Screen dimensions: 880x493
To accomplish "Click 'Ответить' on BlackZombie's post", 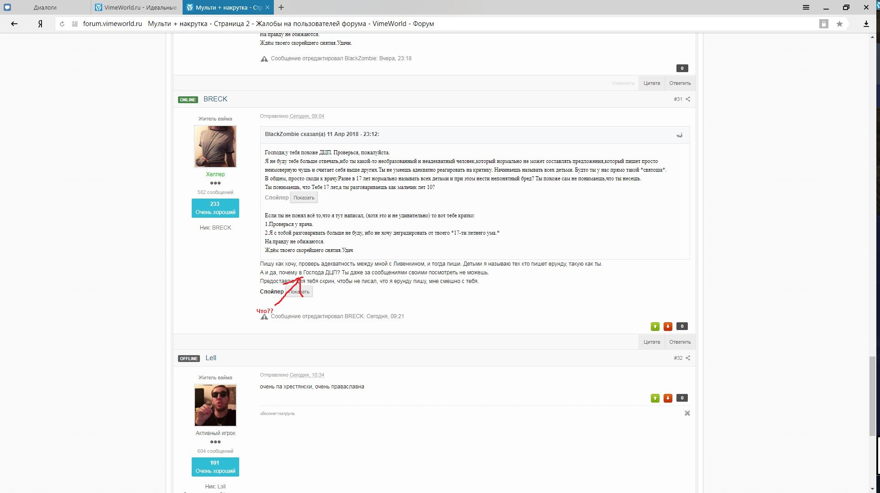I will tap(680, 83).
